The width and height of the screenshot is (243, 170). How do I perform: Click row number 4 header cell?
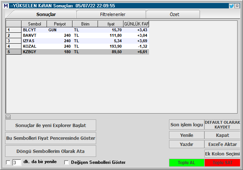(x=13, y=46)
